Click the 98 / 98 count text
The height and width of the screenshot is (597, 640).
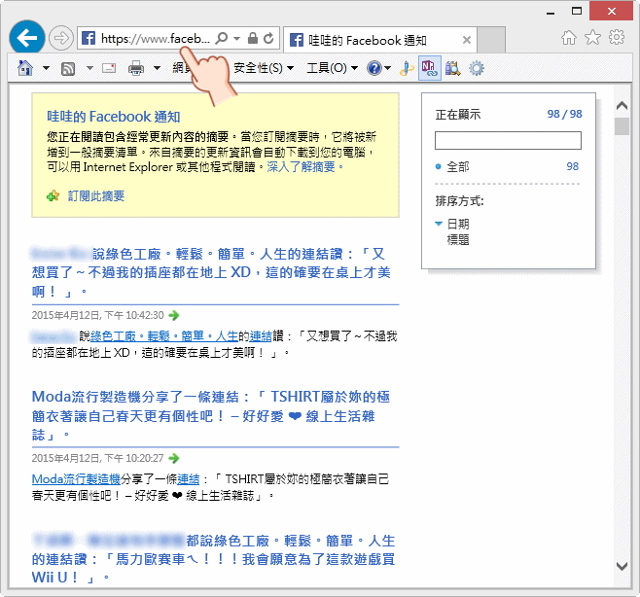coord(564,115)
